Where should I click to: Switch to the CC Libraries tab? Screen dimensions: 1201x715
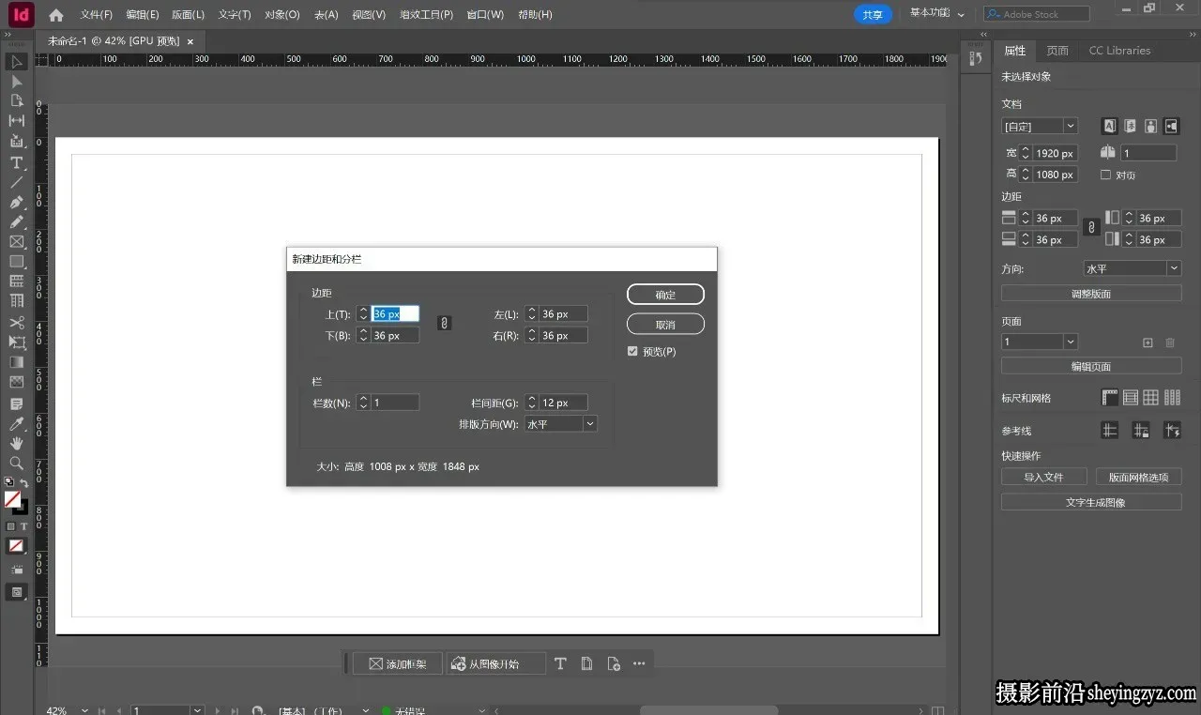(x=1119, y=51)
